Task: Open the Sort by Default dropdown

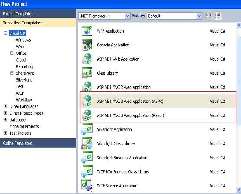Action: tap(175, 16)
